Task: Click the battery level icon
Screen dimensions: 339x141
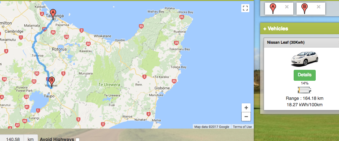Action: (304, 90)
